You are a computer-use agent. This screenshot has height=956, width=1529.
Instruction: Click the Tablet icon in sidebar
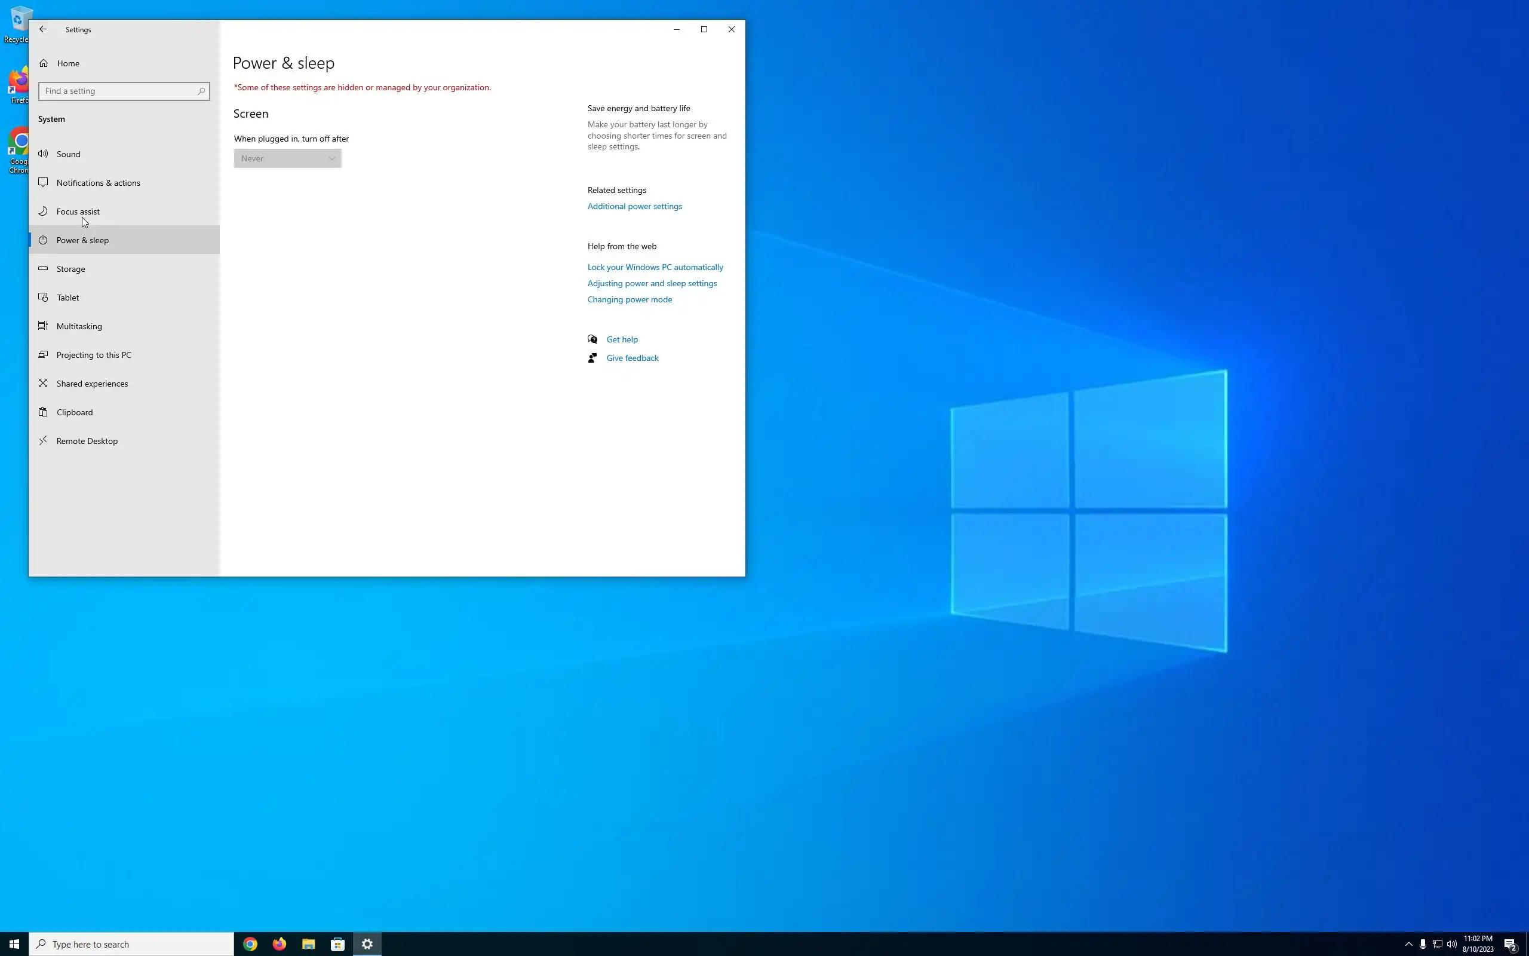click(43, 297)
